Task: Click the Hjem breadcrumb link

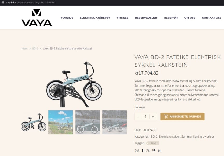Action: click(25, 48)
